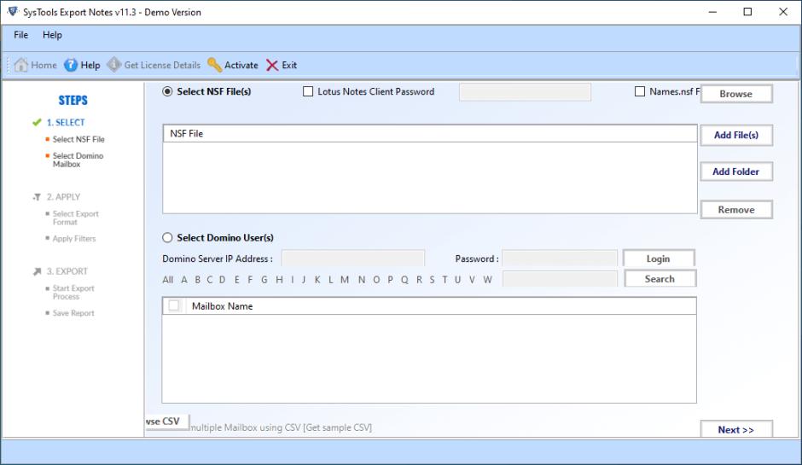
Task: Click the Search button
Action: (x=660, y=279)
